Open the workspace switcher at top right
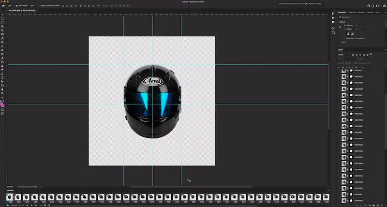This screenshot has height=207, width=387. click(378, 6)
